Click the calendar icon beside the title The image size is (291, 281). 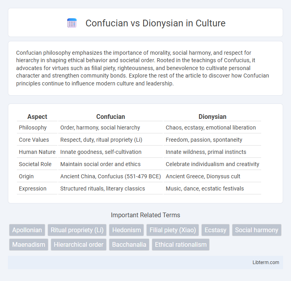[x=72, y=23]
